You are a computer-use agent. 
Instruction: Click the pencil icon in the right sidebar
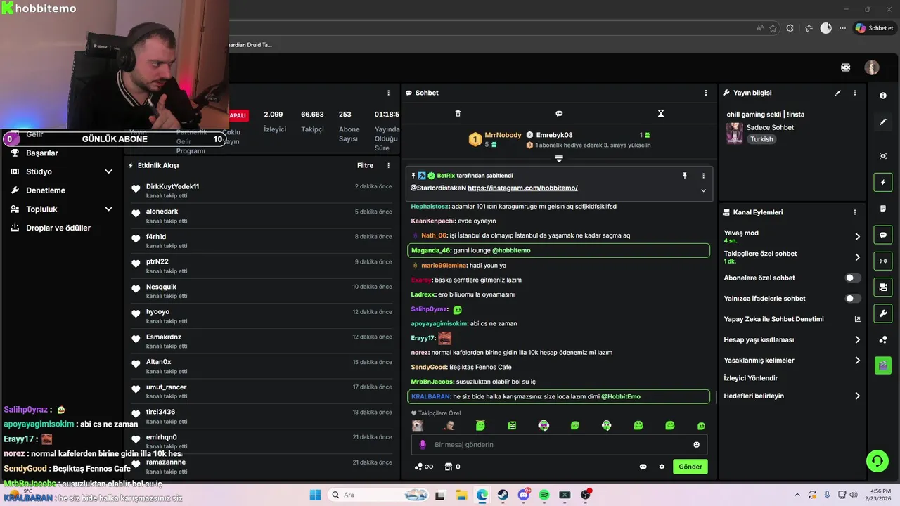tap(883, 122)
